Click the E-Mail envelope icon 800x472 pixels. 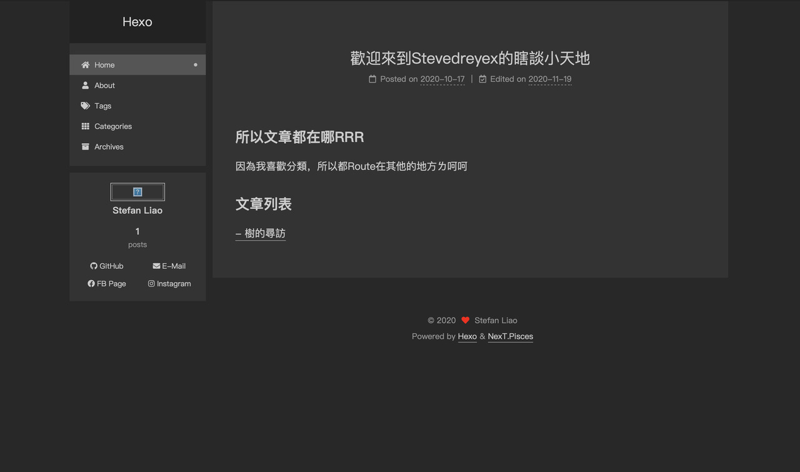tap(156, 266)
